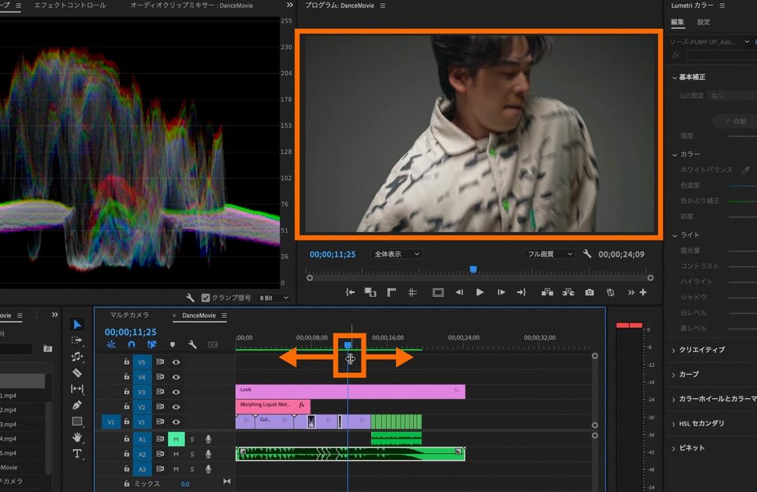
Task: Select the Razor tool in the toolbar
Action: (77, 373)
